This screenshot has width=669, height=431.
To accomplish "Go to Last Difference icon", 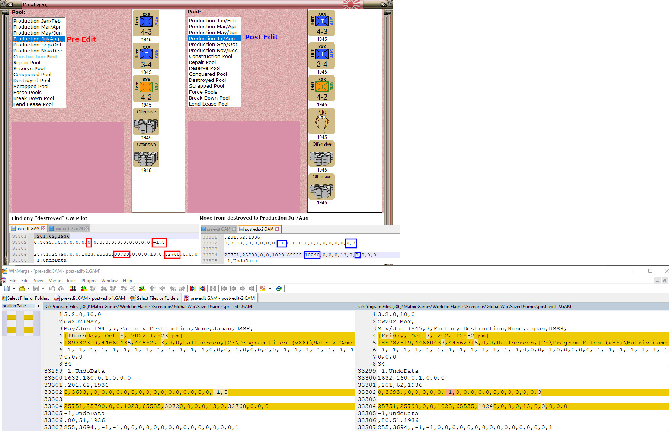I will [x=141, y=288].
